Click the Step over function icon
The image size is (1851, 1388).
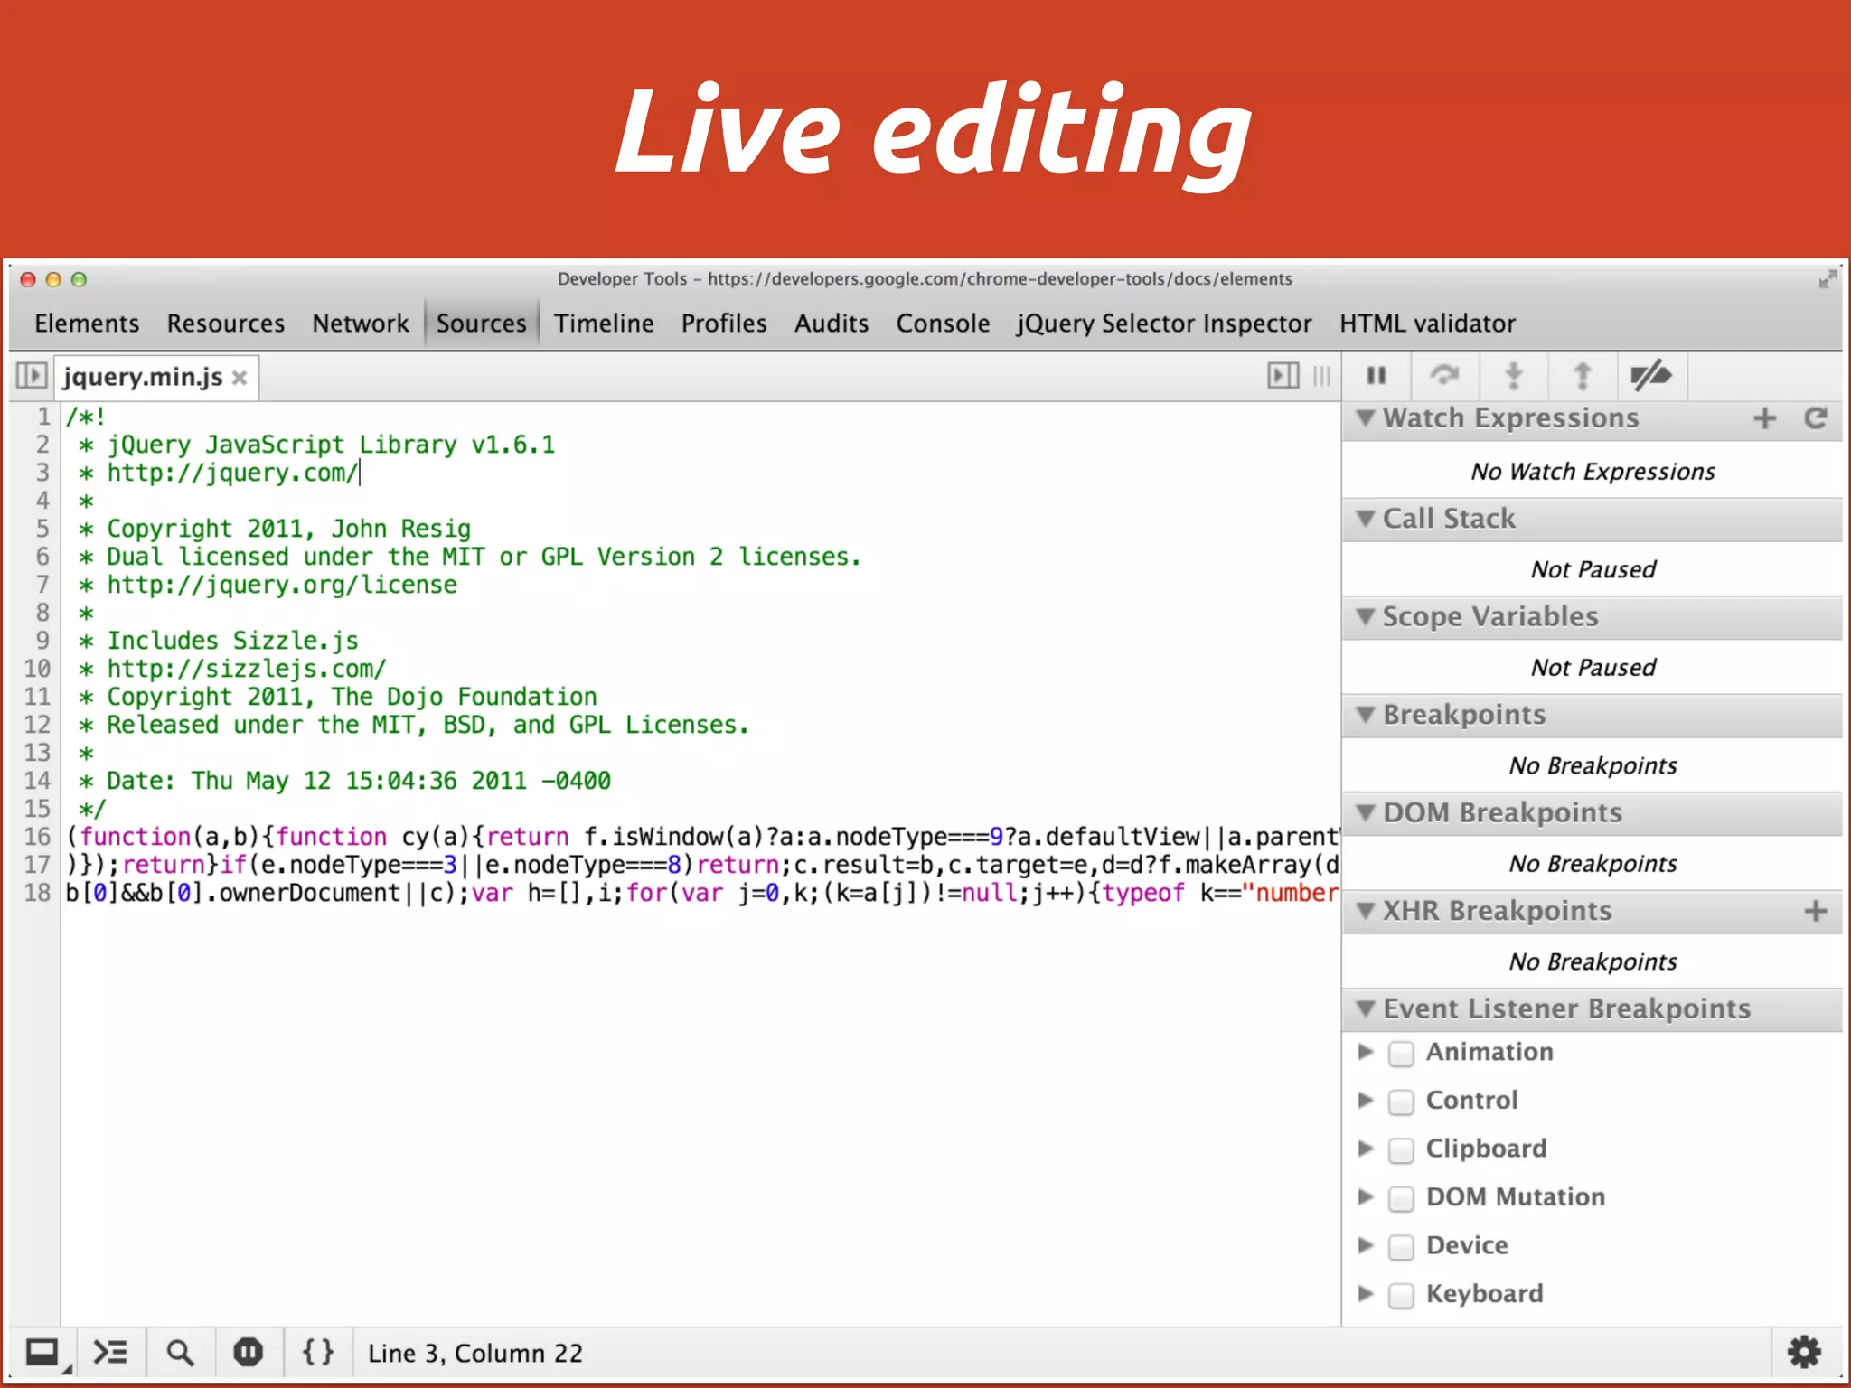pyautogui.click(x=1445, y=374)
